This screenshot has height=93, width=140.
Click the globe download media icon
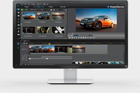[x=26, y=10]
